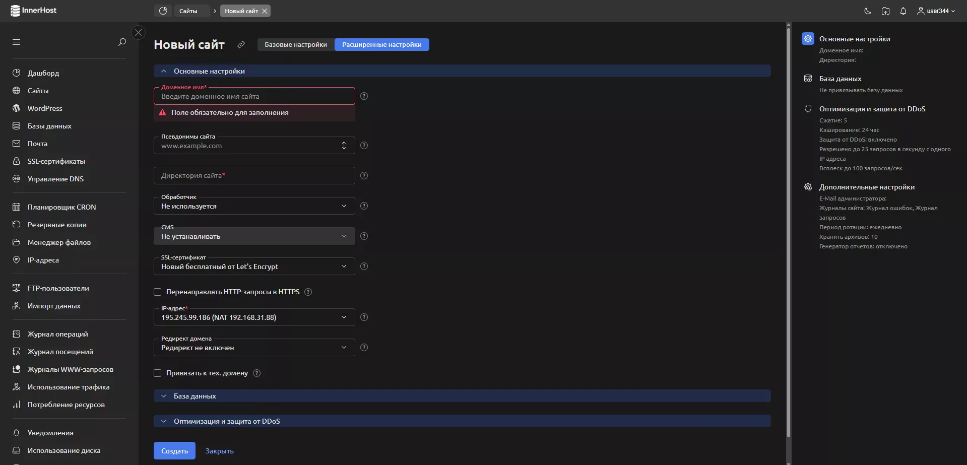Enable Перенаправлять HTTP-запросы в HTTPS checkbox
This screenshot has width=967, height=465.
(158, 292)
